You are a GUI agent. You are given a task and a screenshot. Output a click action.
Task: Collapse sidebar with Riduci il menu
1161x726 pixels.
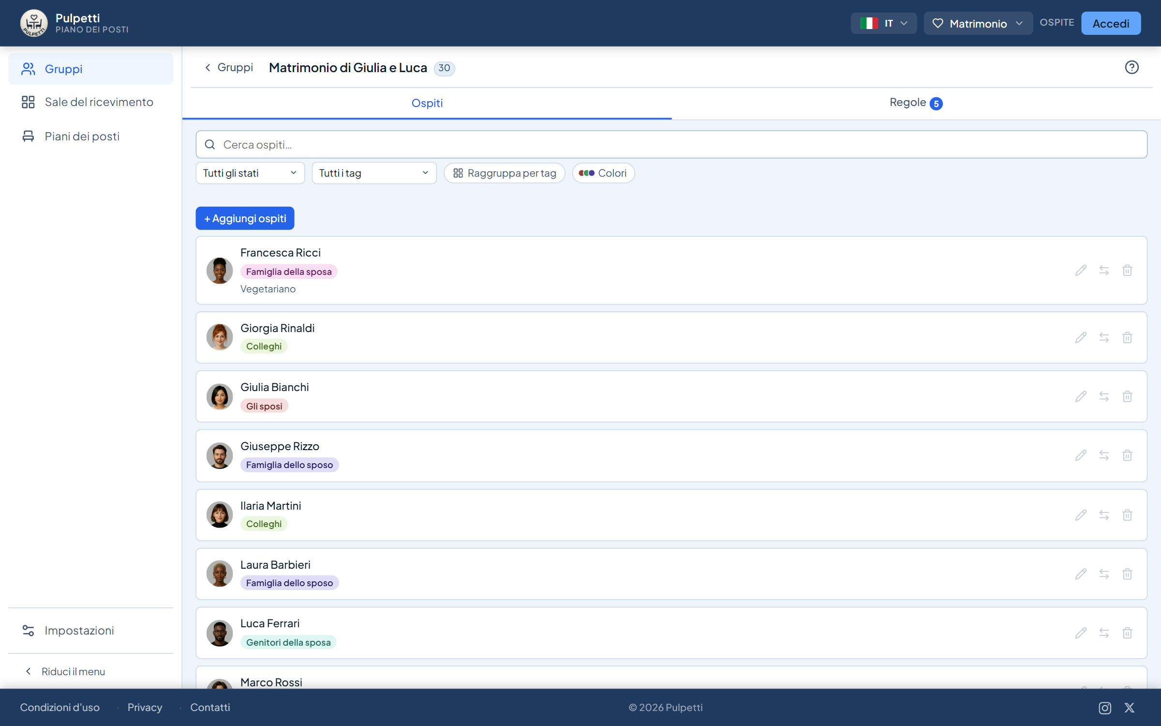(65, 672)
